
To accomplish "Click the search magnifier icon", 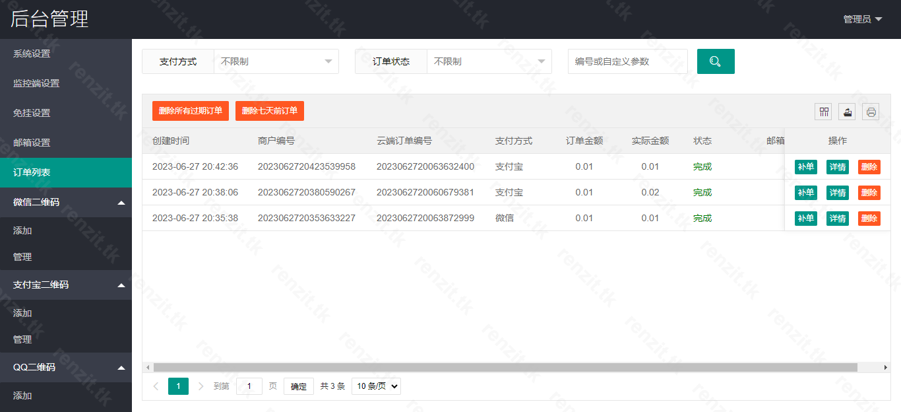I will [716, 61].
